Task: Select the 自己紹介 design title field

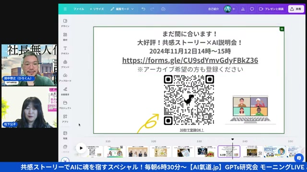Action: [x=213, y=9]
